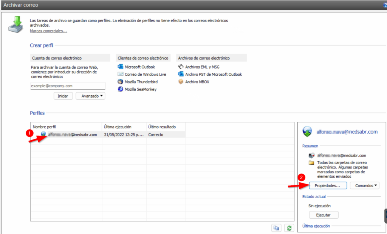The height and width of the screenshot is (234, 387).
Task: Open the Archivos EML y MSG icon
Action: coord(181,67)
